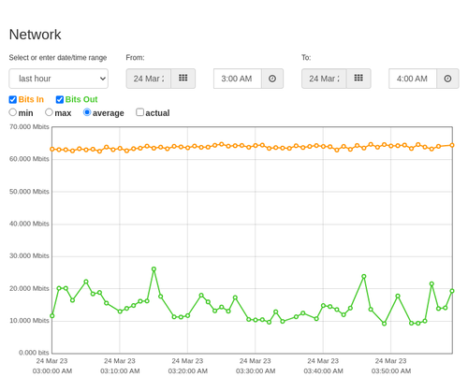Click the From: label
The height and width of the screenshot is (377, 468).
[x=135, y=58]
